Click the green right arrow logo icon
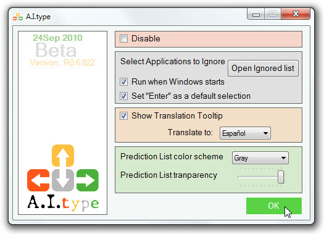The image size is (324, 234). [x=88, y=180]
